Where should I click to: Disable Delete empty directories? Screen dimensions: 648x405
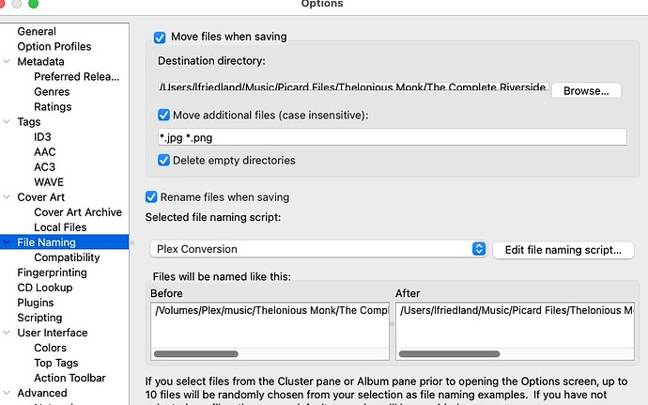pyautogui.click(x=165, y=161)
